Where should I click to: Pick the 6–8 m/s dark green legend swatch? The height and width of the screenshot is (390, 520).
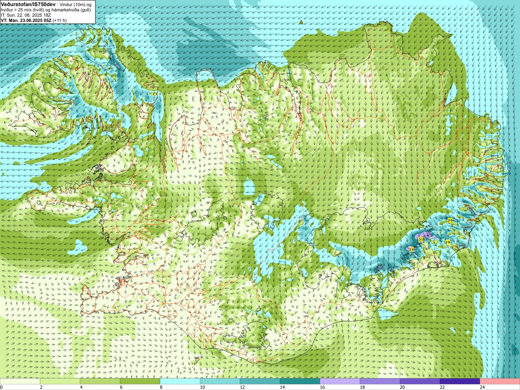pos(140,381)
